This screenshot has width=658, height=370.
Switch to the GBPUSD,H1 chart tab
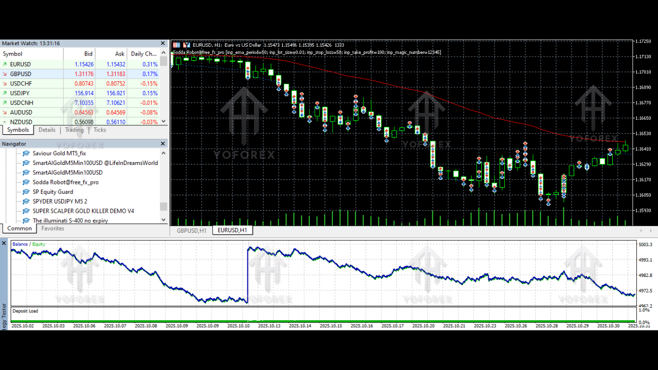click(191, 231)
